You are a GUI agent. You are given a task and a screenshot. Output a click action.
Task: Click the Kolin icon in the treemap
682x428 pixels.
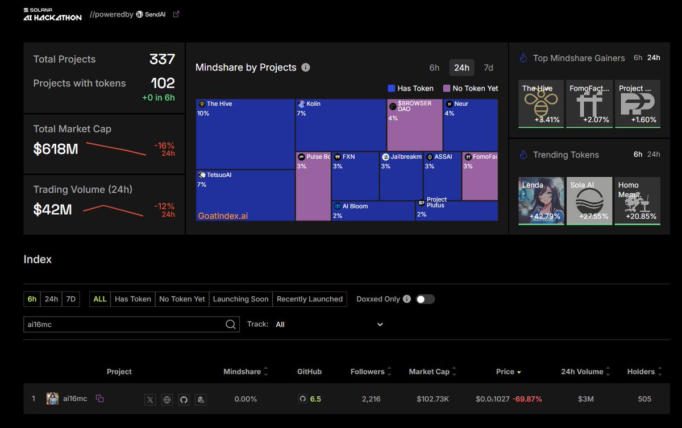pos(301,104)
